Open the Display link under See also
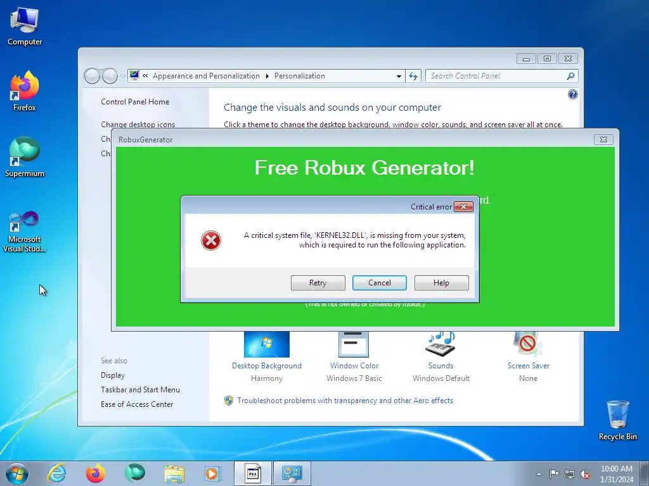This screenshot has height=486, width=649. pyautogui.click(x=113, y=375)
